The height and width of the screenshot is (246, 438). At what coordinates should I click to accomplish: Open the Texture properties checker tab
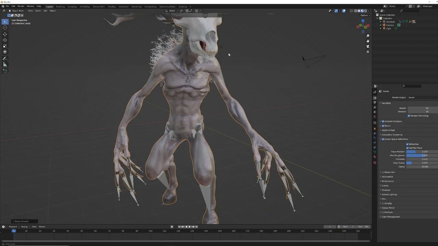[375, 163]
